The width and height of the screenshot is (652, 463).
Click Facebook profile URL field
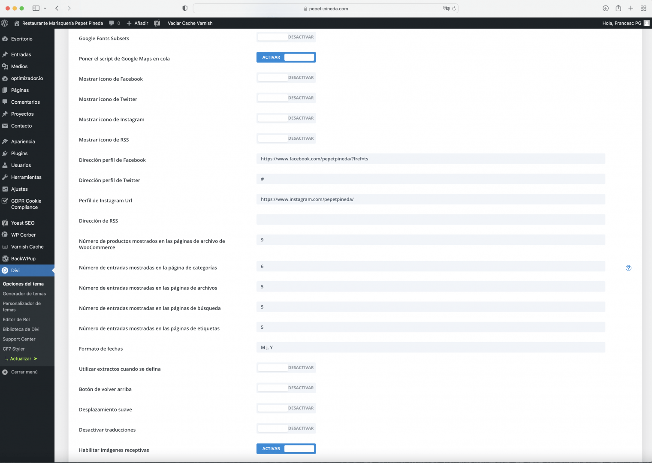click(x=431, y=159)
